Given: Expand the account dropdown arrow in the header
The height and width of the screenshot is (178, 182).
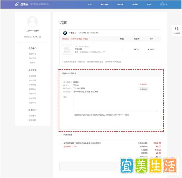Looking at the screenshot, I should (x=167, y=5).
